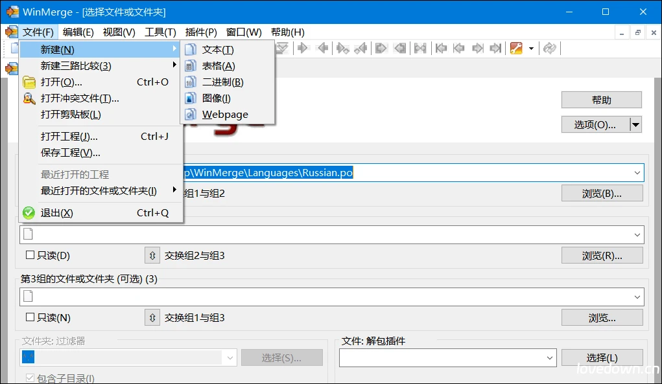Toggle the 包含子目录(I) checkbox
Image resolution: width=662 pixels, height=384 pixels.
(x=30, y=376)
